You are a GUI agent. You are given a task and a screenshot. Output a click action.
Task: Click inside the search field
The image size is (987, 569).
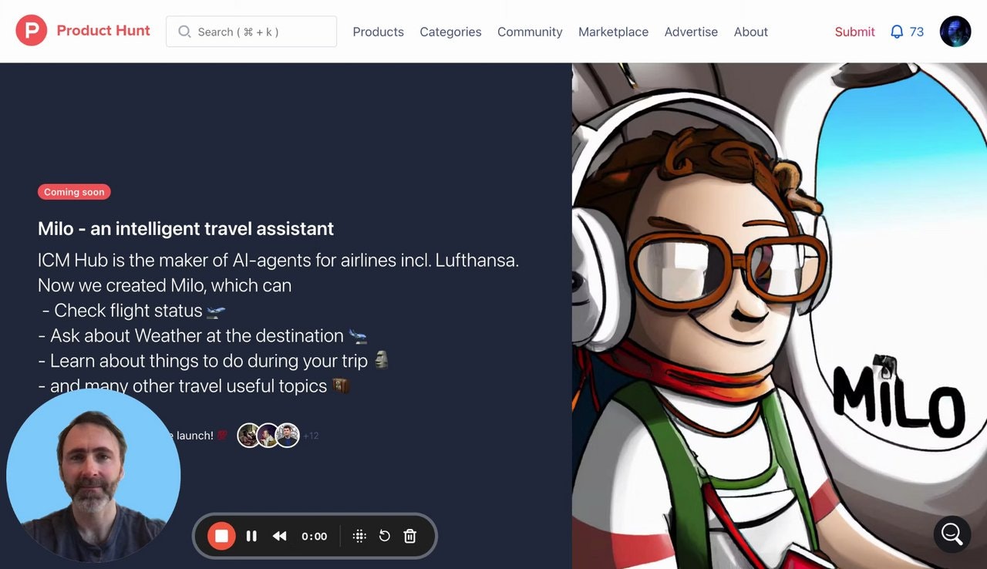coord(251,32)
